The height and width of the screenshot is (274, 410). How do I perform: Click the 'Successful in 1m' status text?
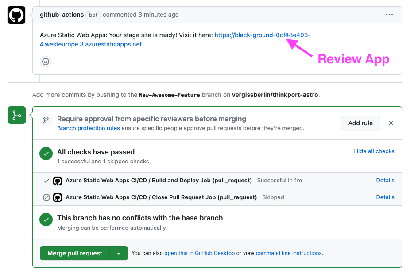tap(279, 181)
